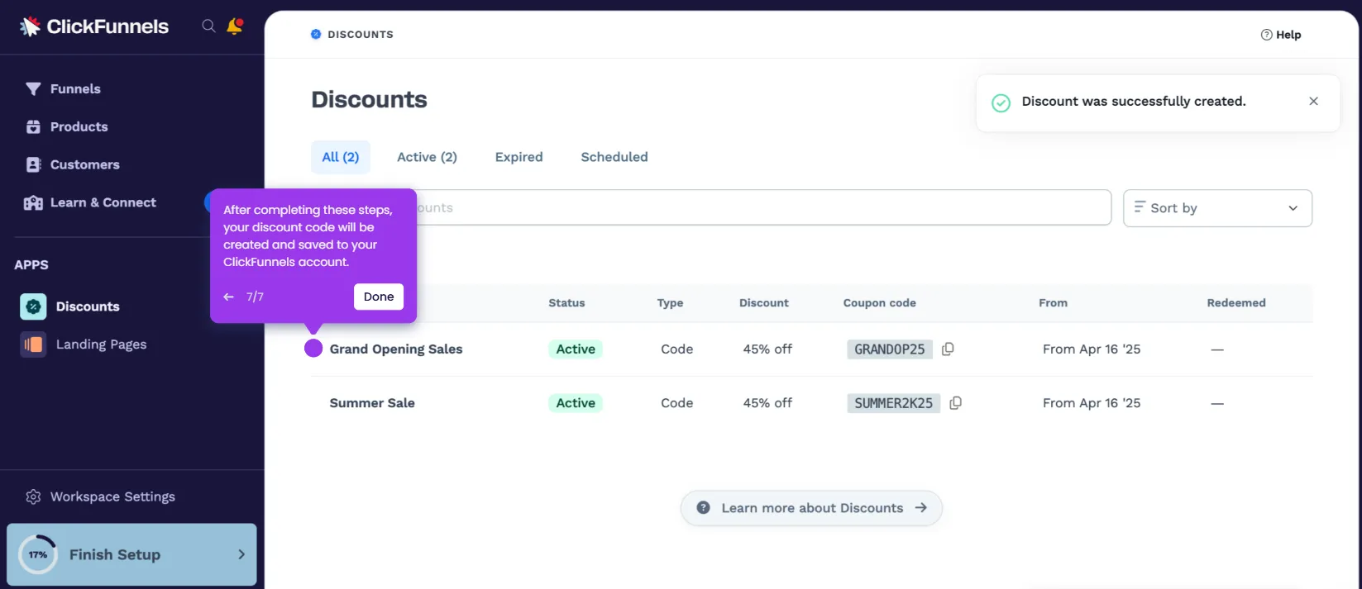Open Workspace Settings
This screenshot has height=589, width=1362.
[x=112, y=496]
